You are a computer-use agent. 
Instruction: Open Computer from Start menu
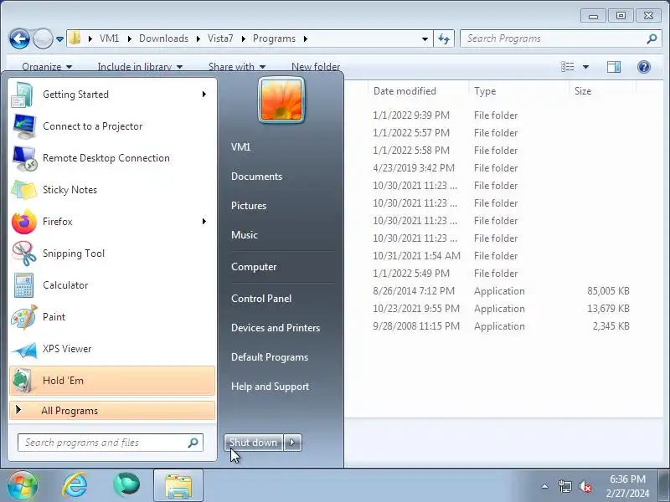pos(254,267)
